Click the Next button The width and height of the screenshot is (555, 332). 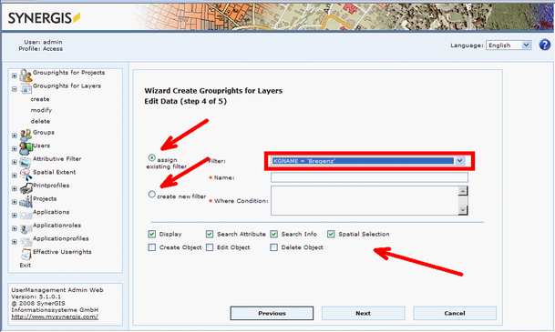point(363,313)
